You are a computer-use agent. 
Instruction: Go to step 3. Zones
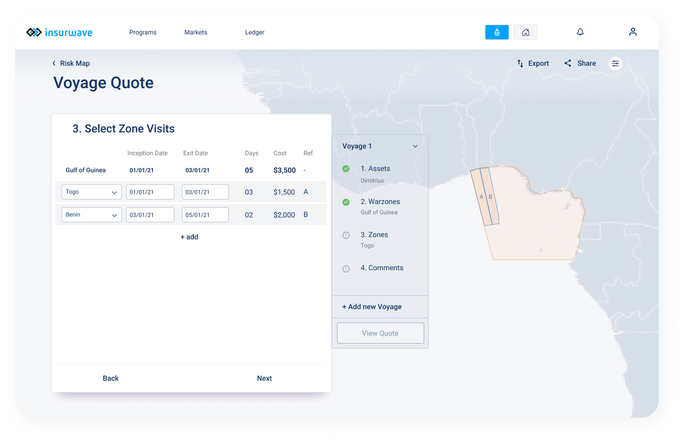pyautogui.click(x=375, y=235)
